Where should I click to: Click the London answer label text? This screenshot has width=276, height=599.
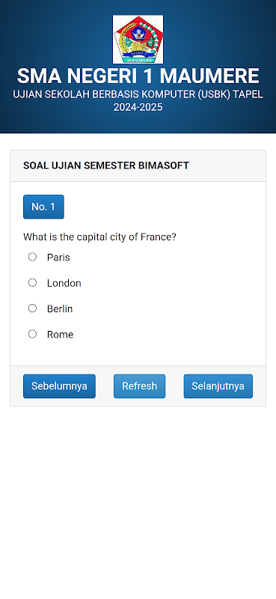coord(64,283)
